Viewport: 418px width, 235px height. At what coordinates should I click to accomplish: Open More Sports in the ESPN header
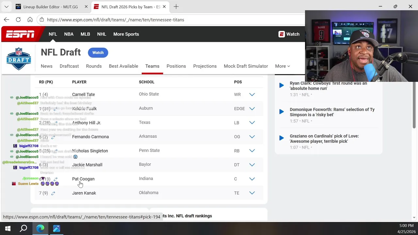[126, 34]
